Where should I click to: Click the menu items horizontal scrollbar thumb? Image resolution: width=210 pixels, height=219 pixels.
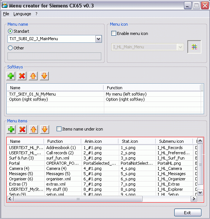click(78, 199)
